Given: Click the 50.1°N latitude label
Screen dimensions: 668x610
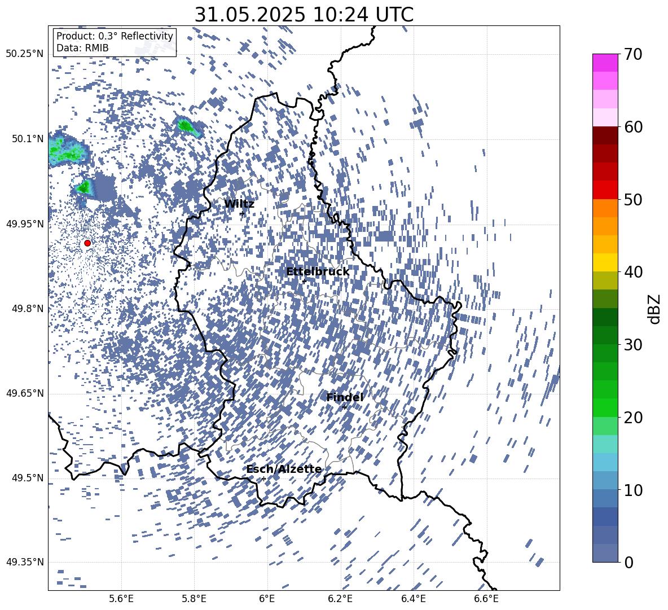Looking at the screenshot, I should (x=27, y=139).
